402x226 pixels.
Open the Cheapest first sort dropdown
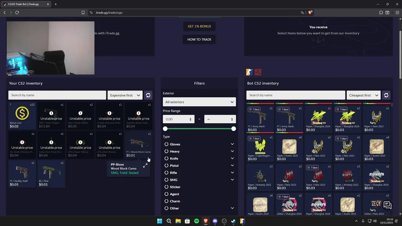point(363,95)
